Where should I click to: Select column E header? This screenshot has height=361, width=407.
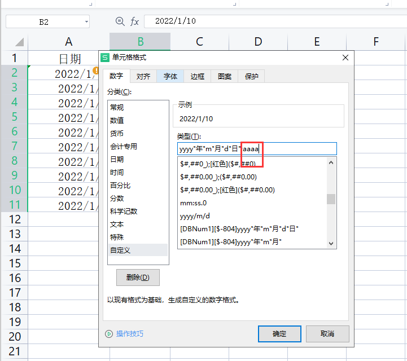(317, 42)
